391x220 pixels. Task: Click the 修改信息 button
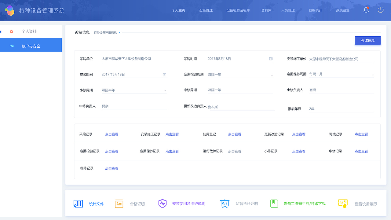[x=368, y=40]
